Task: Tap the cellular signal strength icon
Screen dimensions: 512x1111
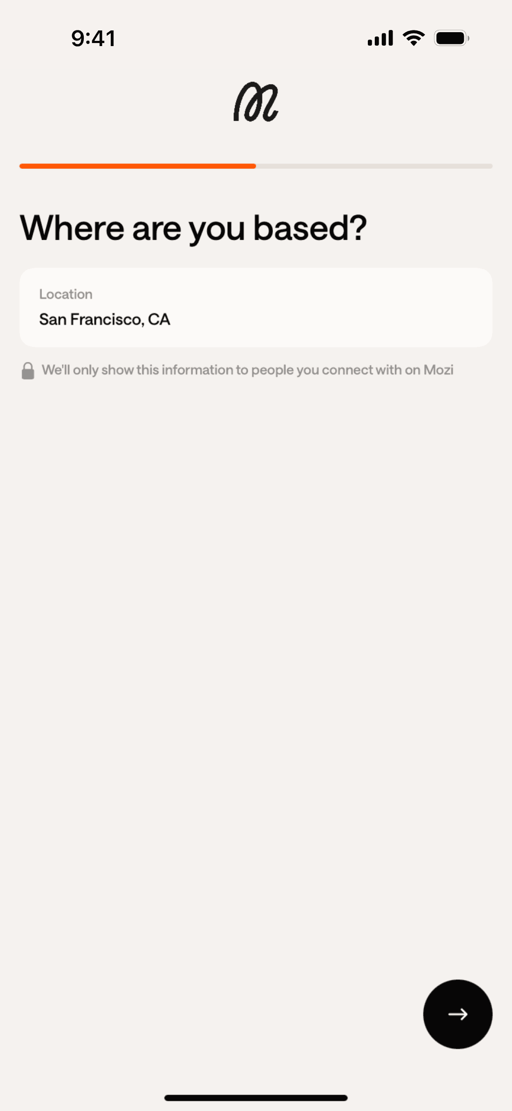Action: pos(380,38)
